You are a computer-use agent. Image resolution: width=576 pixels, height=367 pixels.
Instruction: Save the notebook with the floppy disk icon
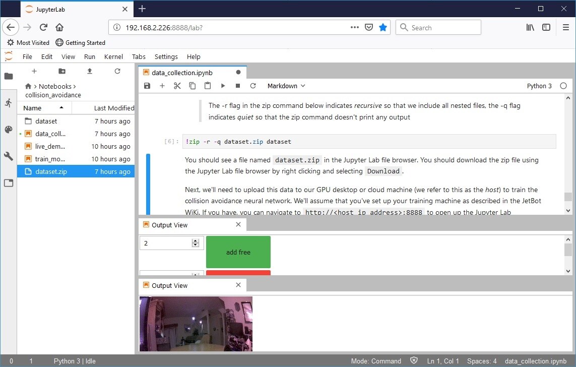coord(147,86)
